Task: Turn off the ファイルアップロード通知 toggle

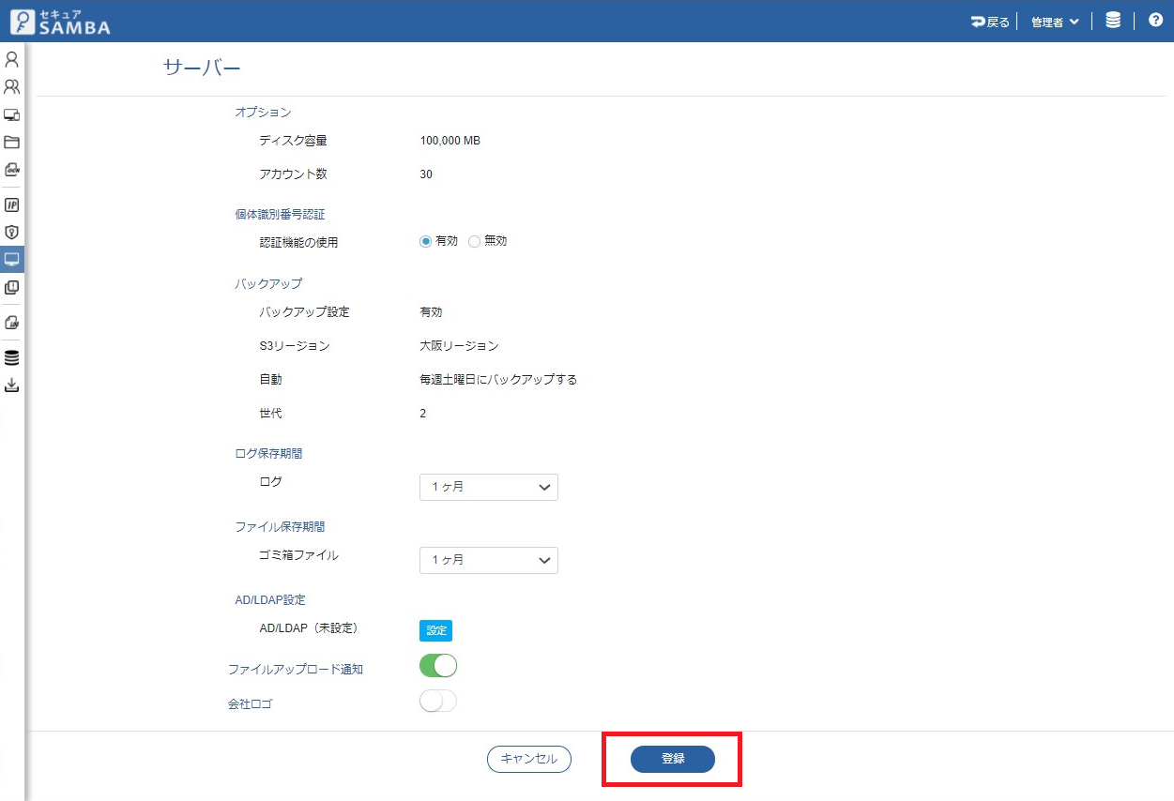Action: pyautogui.click(x=437, y=666)
